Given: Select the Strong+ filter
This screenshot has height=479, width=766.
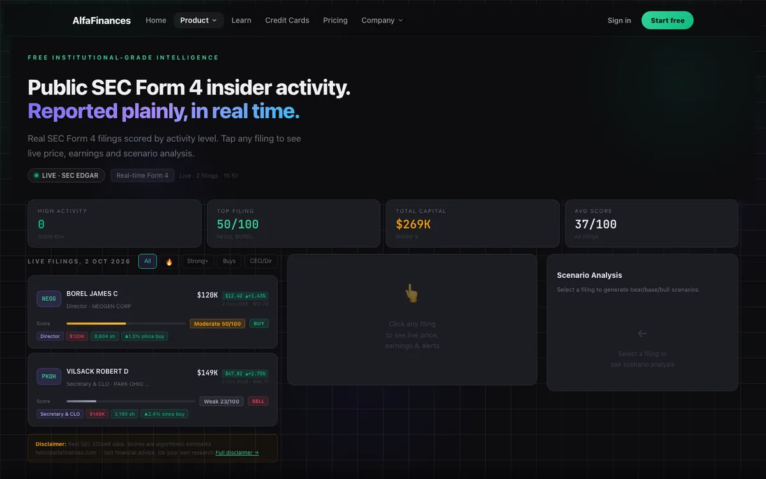Looking at the screenshot, I should pos(197,261).
